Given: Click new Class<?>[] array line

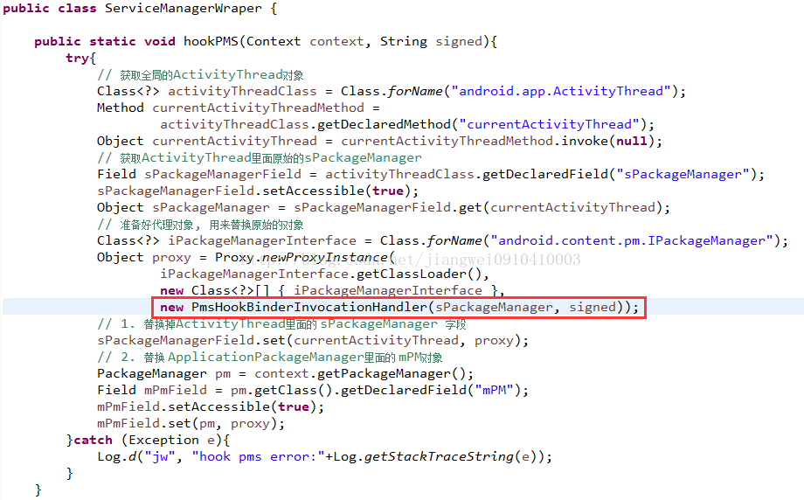Looking at the screenshot, I should coord(332,291).
